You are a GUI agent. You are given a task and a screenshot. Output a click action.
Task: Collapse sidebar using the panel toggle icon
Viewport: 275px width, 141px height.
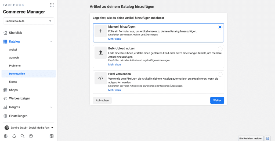[x=52, y=136]
